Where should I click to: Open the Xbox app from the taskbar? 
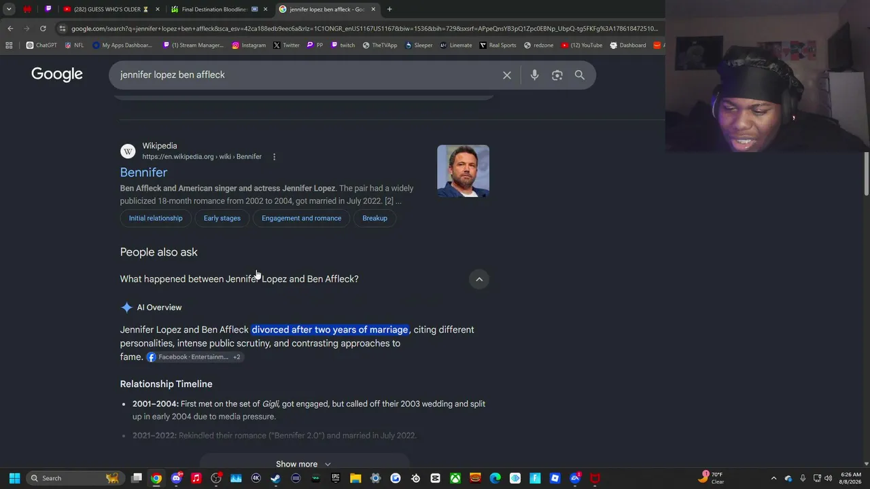[455, 478]
